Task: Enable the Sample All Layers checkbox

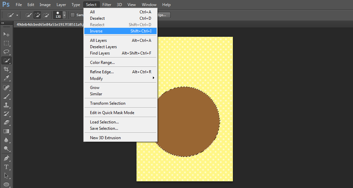Action: [73, 15]
